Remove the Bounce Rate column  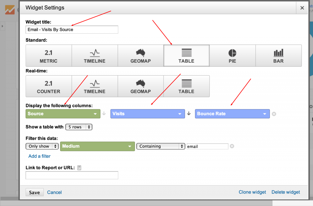(274, 113)
